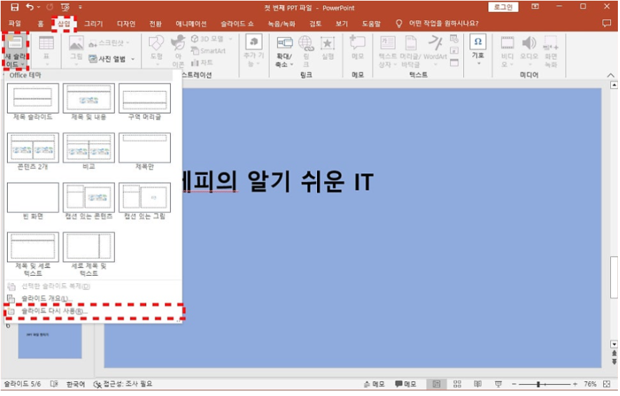This screenshot has height=396, width=620.
Task: Select the 캡션 있는 그림 layout
Action: tap(144, 202)
